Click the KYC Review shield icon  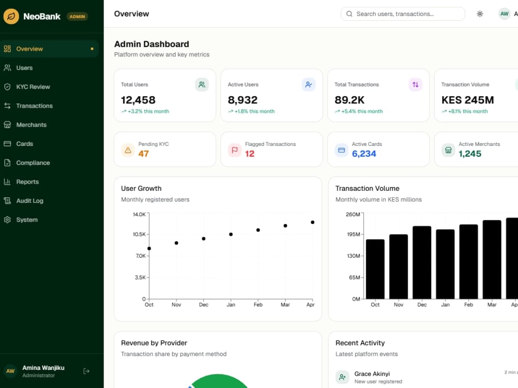(x=7, y=87)
